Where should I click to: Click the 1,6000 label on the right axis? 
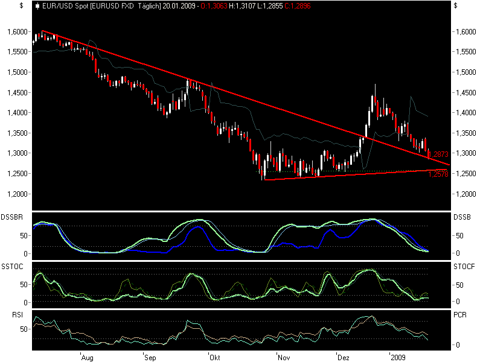[466, 32]
